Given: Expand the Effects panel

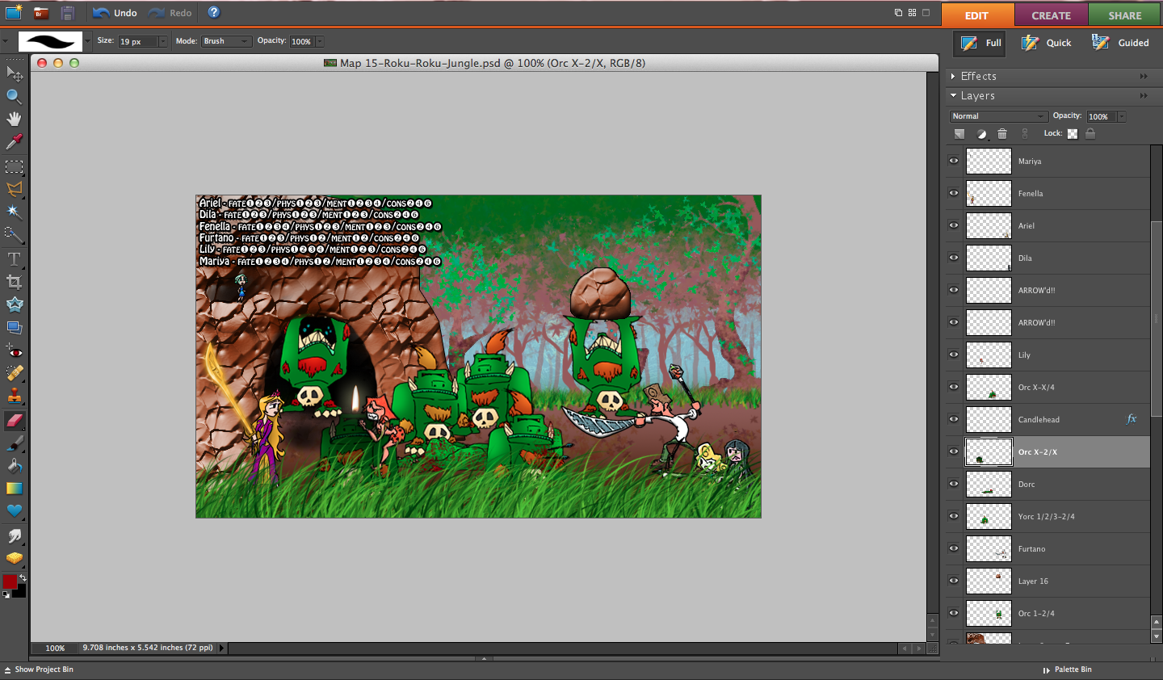Looking at the screenshot, I should coord(954,76).
